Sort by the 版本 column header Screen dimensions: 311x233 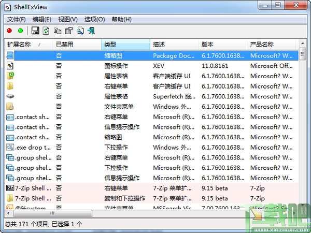tap(223, 45)
